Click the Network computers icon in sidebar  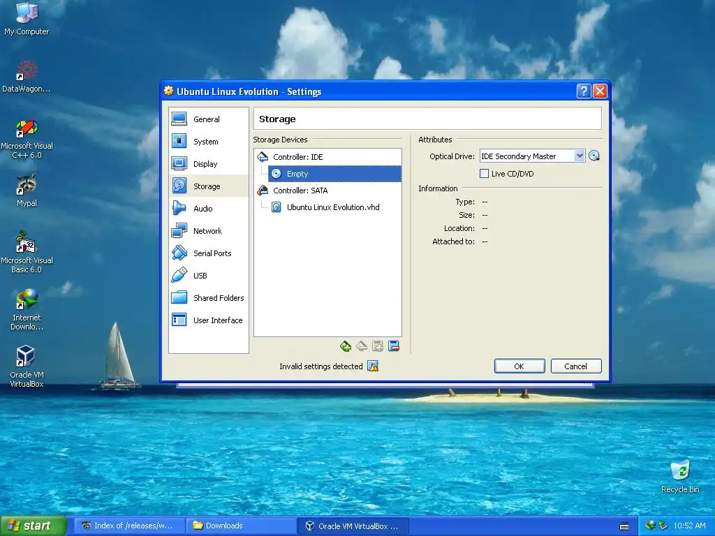click(179, 230)
